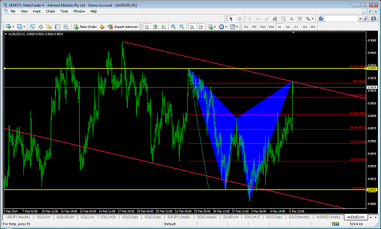Expand the Arrows tool dropdown arrow
Screen dimensions: 381x229
(313, 19)
